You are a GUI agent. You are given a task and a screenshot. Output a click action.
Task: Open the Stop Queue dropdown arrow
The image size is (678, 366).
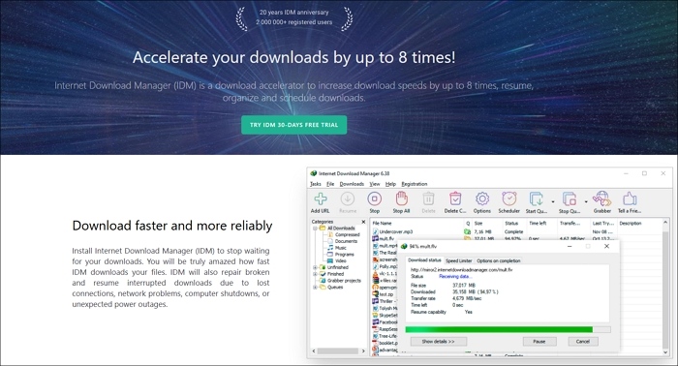(x=586, y=201)
